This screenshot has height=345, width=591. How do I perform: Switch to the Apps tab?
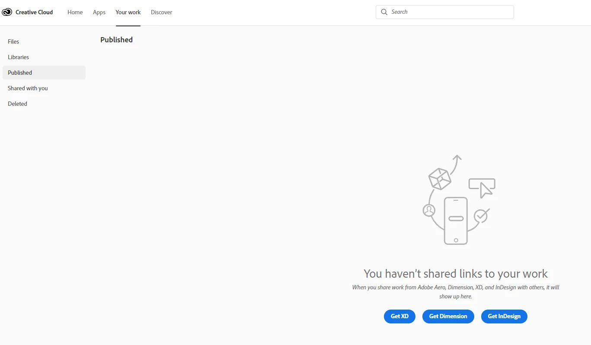(x=99, y=12)
